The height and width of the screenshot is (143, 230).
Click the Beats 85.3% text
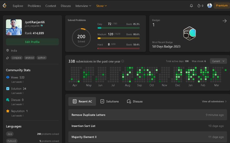click(x=133, y=24)
